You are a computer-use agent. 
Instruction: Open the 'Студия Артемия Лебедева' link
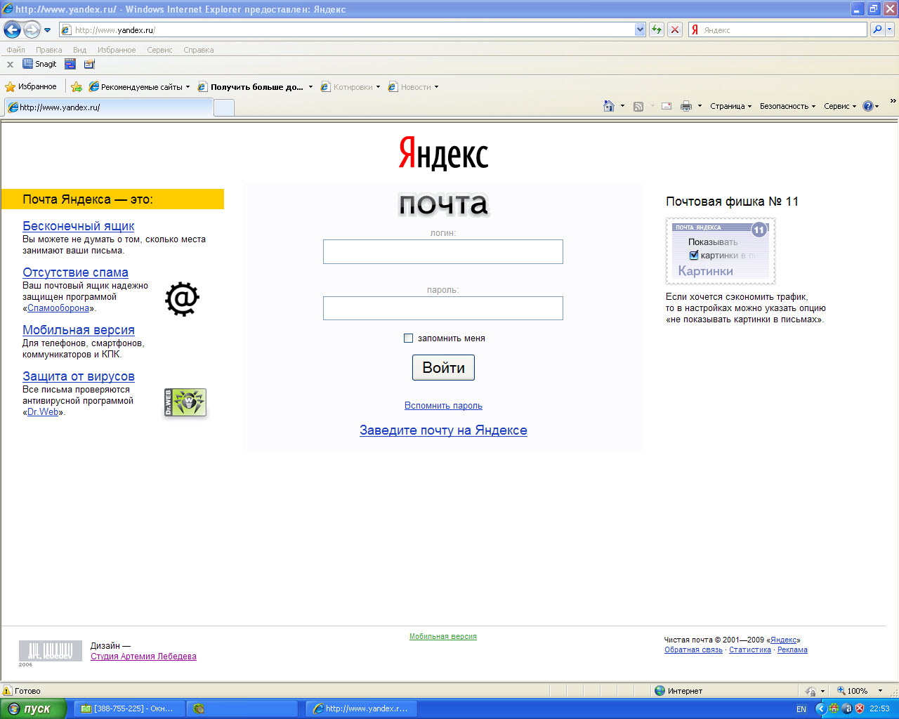(143, 657)
